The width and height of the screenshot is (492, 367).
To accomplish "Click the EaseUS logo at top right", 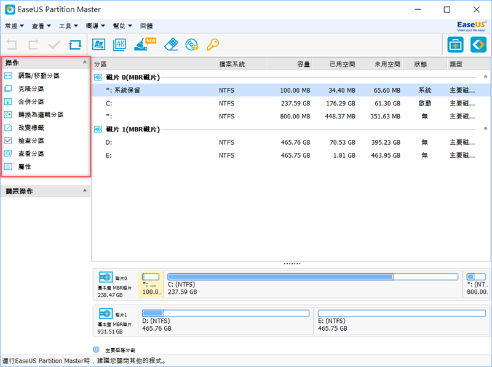I will (x=472, y=26).
